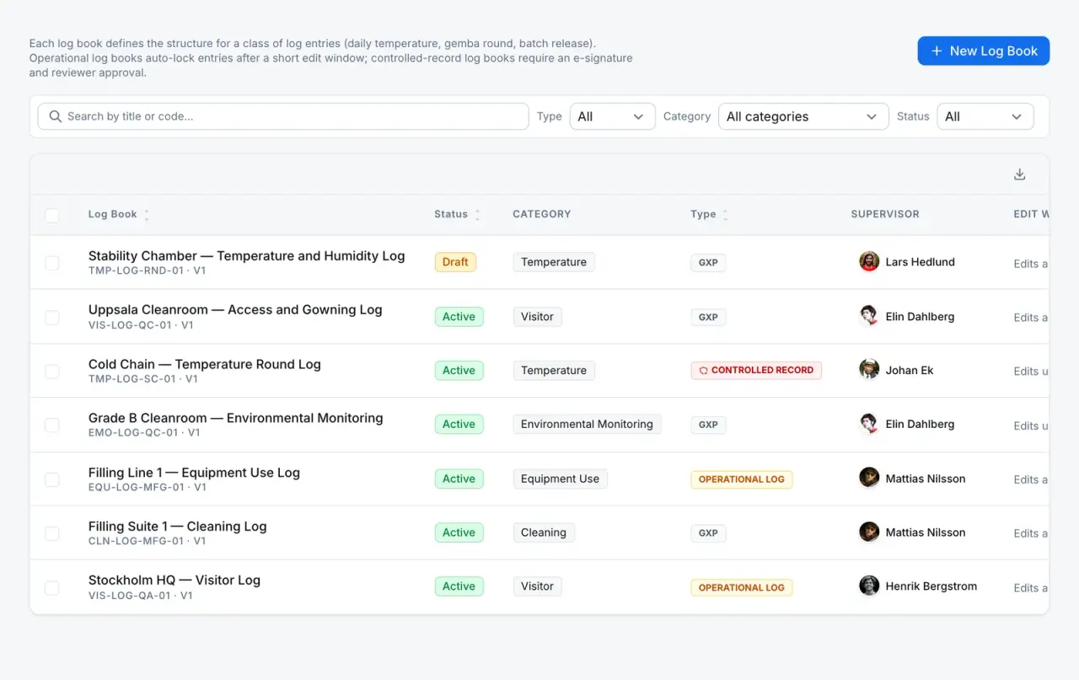Click the Temperature tag in the Cold Chain row
Image resolution: width=1079 pixels, height=680 pixels.
point(554,370)
